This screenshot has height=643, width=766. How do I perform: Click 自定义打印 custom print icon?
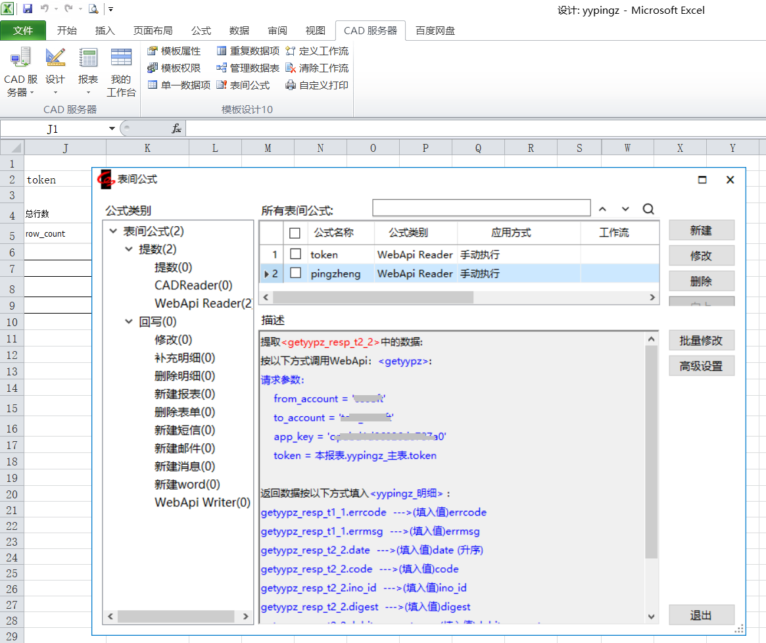291,85
